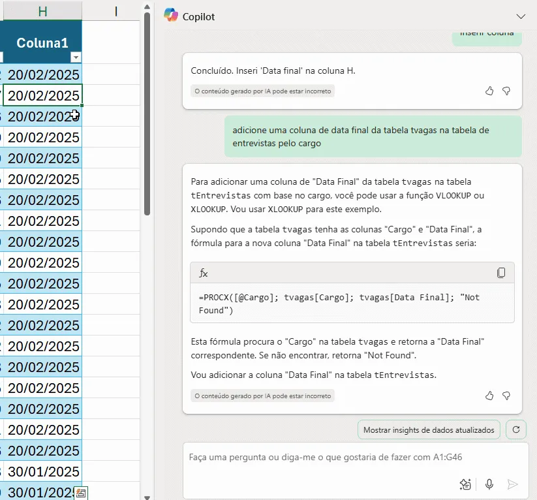
Task: Click the AI disclaimer under the XLOOKUP answer
Action: (x=263, y=396)
